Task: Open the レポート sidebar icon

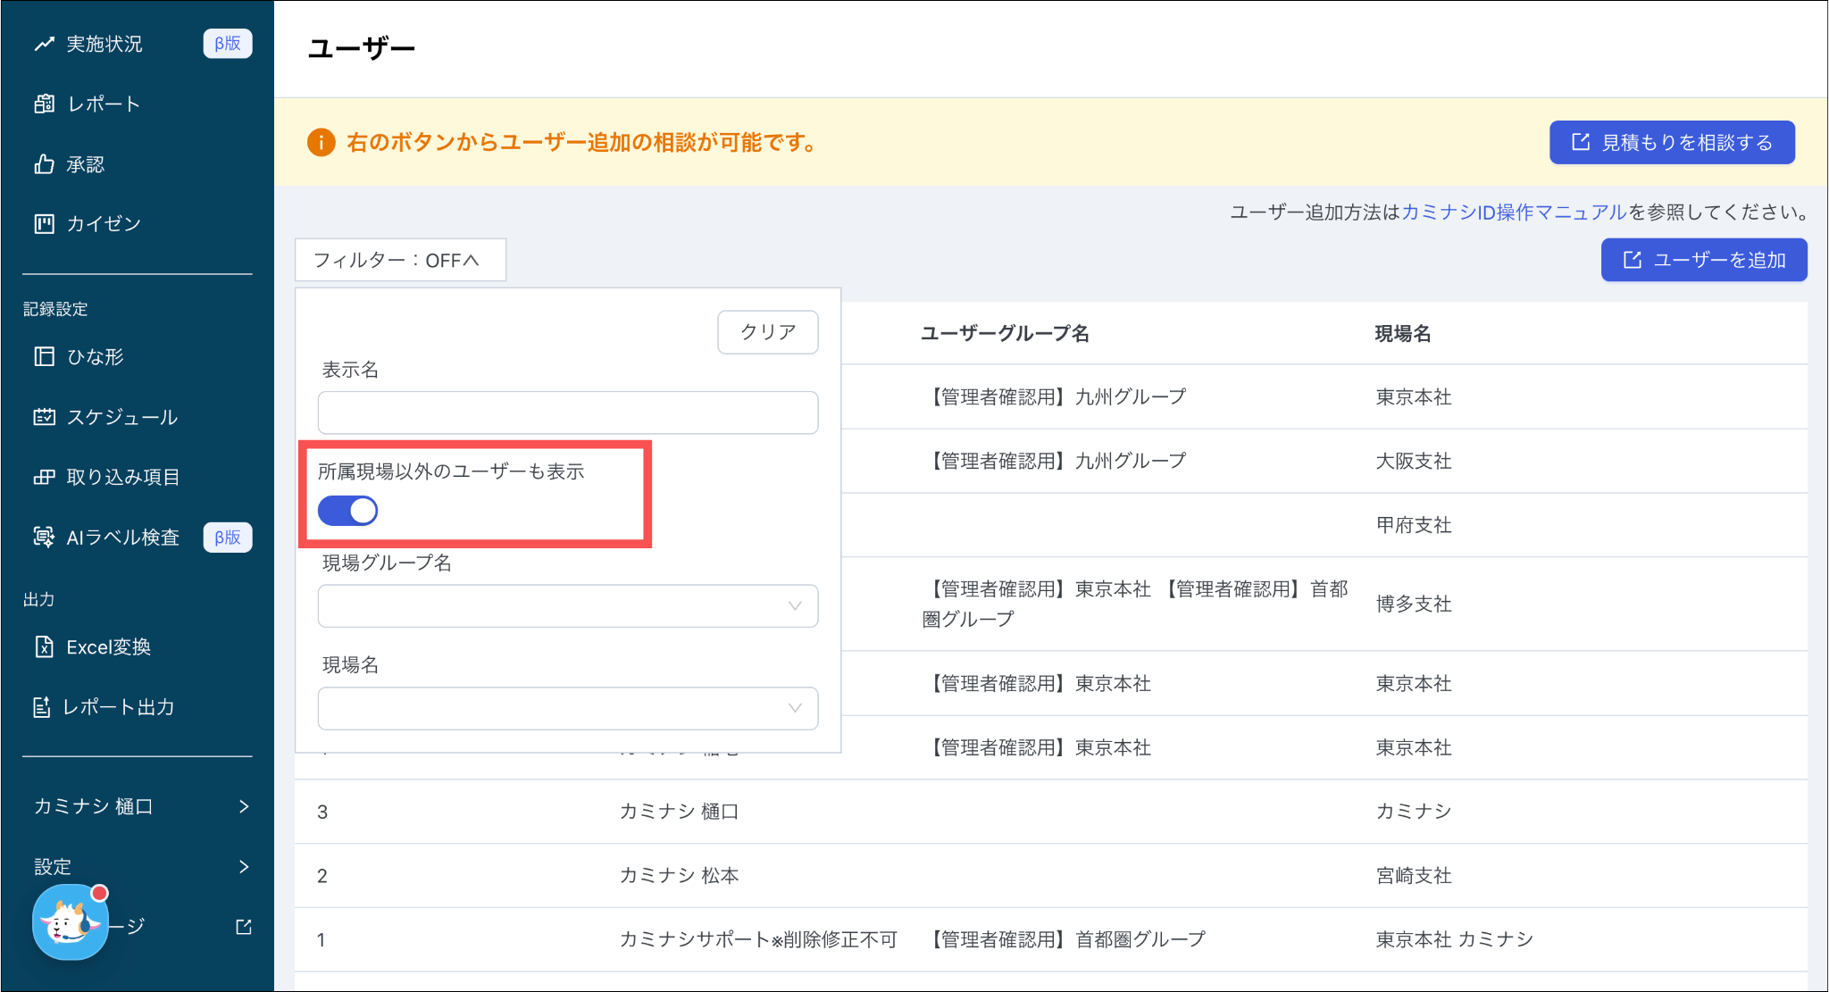Action: 44,104
